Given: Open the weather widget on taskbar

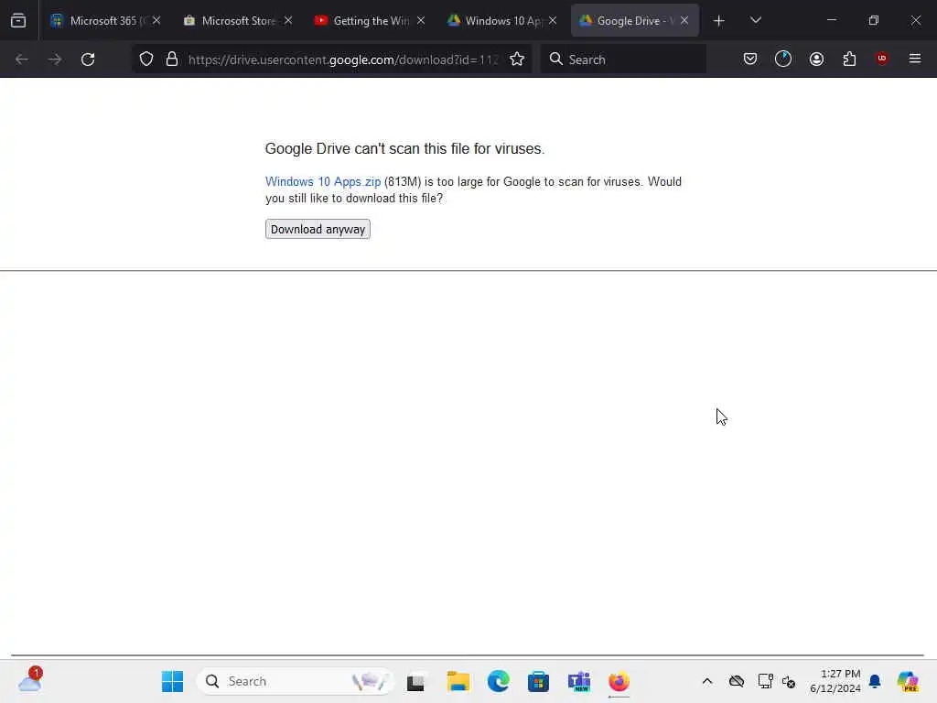Looking at the screenshot, I should [30, 680].
